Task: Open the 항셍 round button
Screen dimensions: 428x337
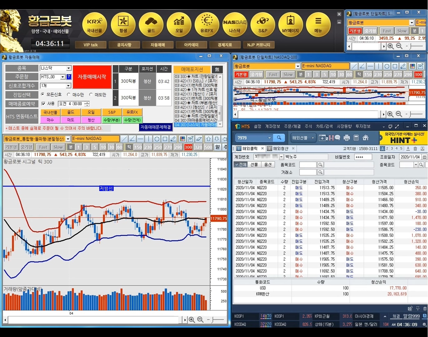Action: (123, 25)
